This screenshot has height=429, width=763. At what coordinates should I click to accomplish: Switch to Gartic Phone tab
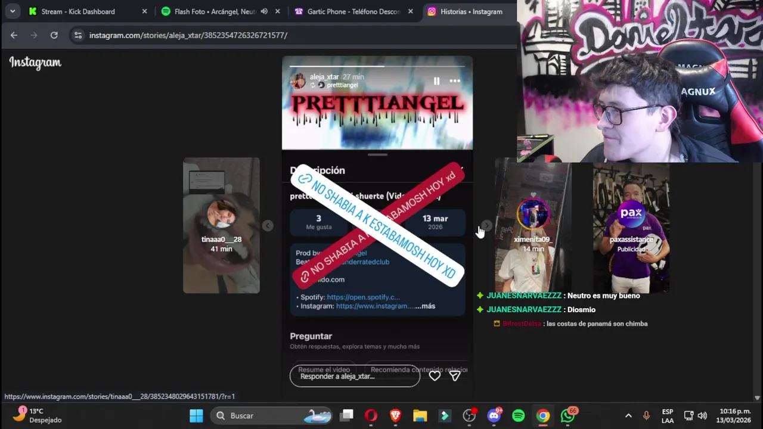353,11
